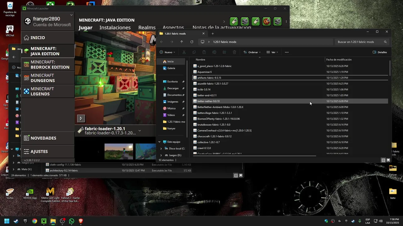Sort by Fecha de modificación column header
The width and height of the screenshot is (403, 226).
pyautogui.click(x=339, y=60)
